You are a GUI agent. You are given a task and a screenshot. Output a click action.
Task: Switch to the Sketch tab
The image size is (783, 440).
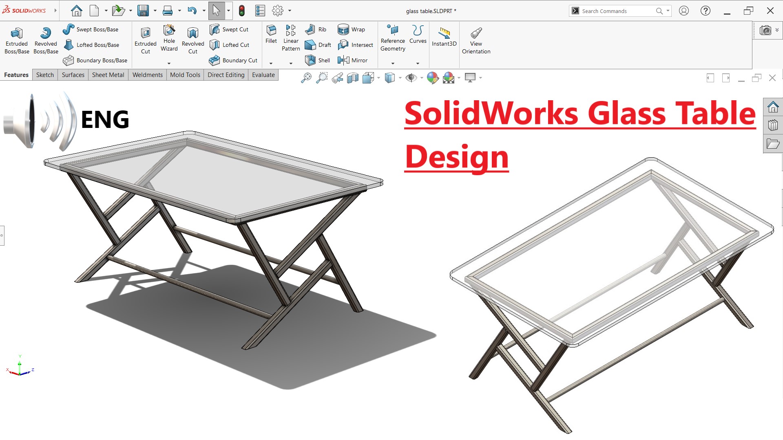pyautogui.click(x=45, y=75)
